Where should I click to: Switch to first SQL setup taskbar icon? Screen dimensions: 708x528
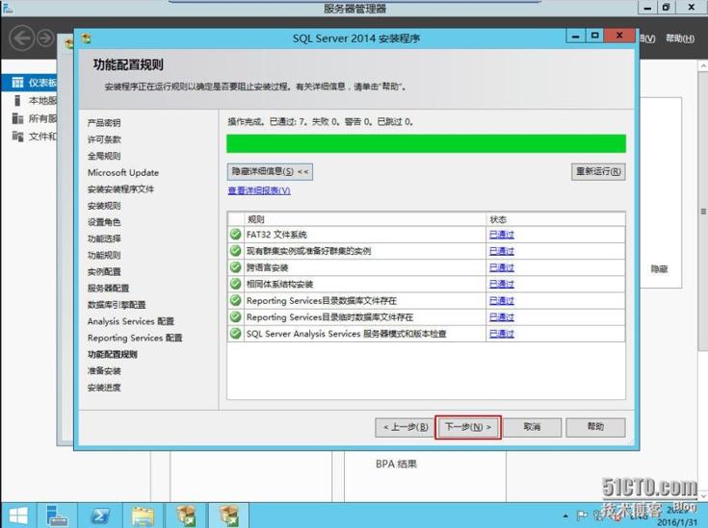coord(187,515)
